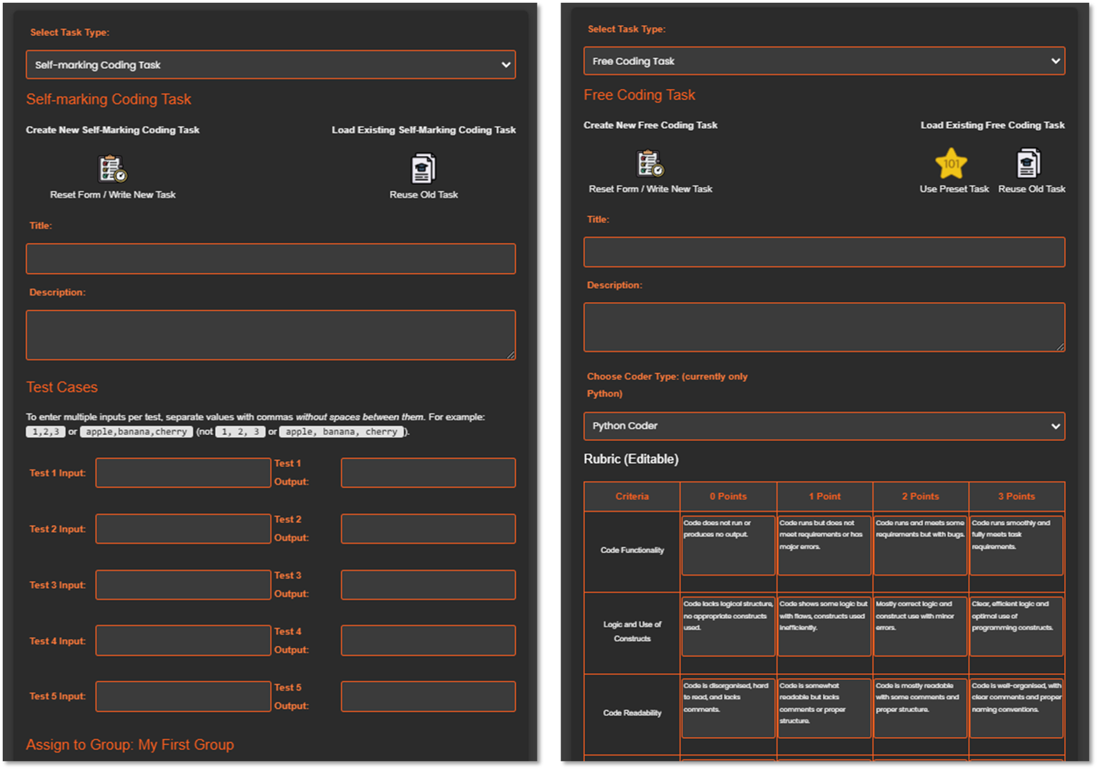Screen dimensions: 1098x770
Task: Expand the Python Coder type dropdown
Action: [x=824, y=426]
